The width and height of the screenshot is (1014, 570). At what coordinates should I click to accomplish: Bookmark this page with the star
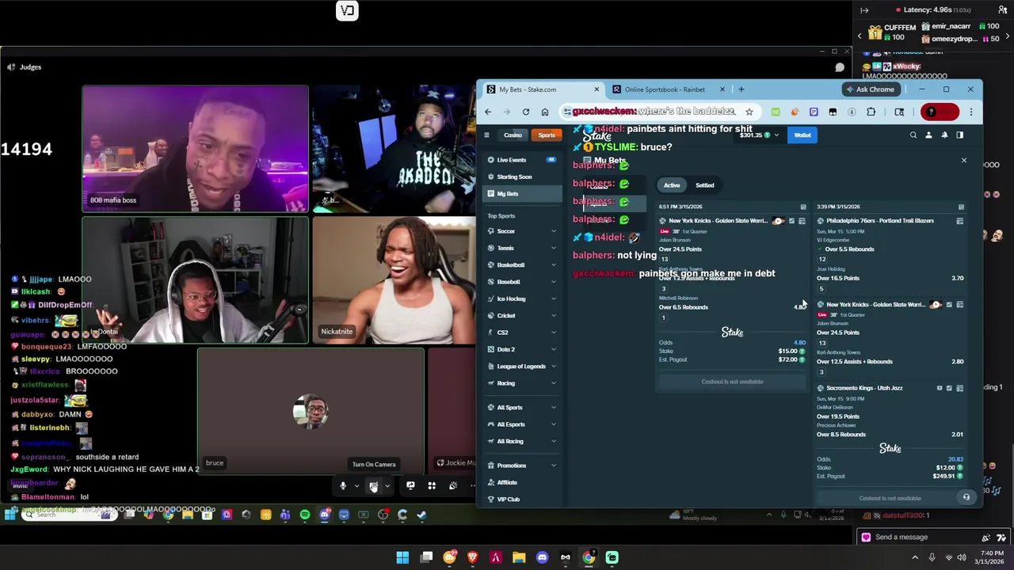(x=749, y=112)
